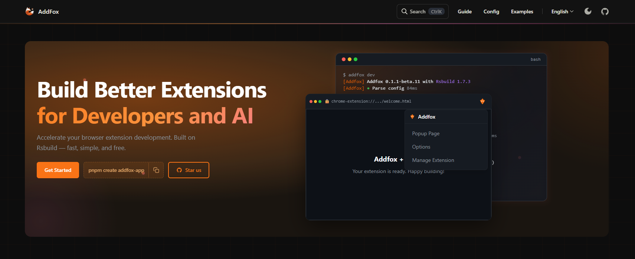Click the GitHub icon in Star us
This screenshot has width=635, height=259.
coord(179,170)
